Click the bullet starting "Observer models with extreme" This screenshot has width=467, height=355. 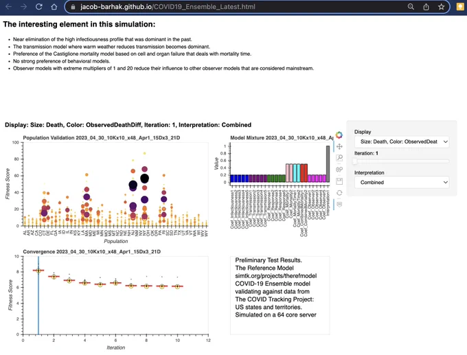point(163,68)
